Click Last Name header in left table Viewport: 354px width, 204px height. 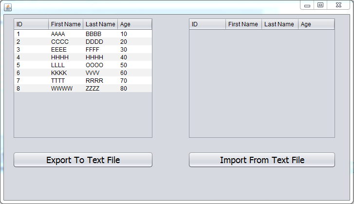pyautogui.click(x=100, y=24)
